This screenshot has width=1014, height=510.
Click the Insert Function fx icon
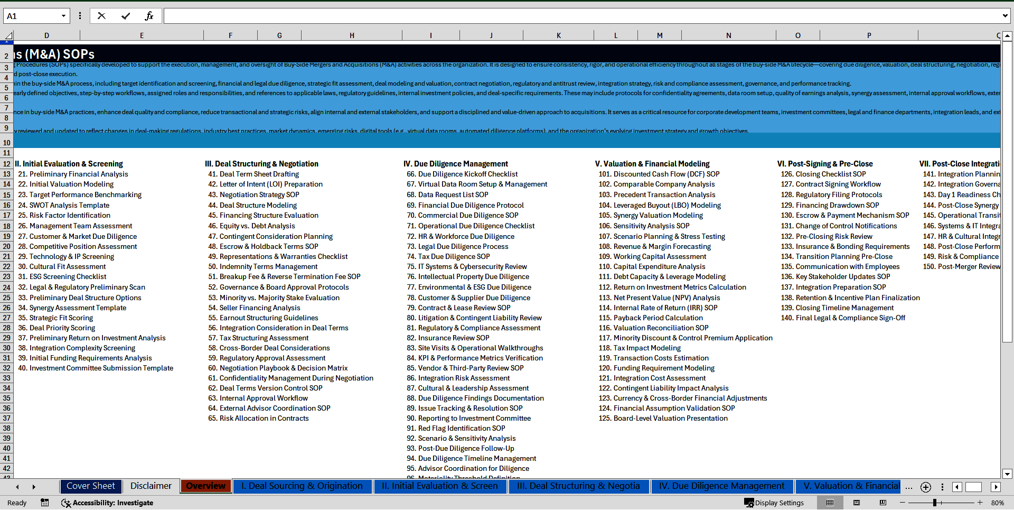coord(149,16)
